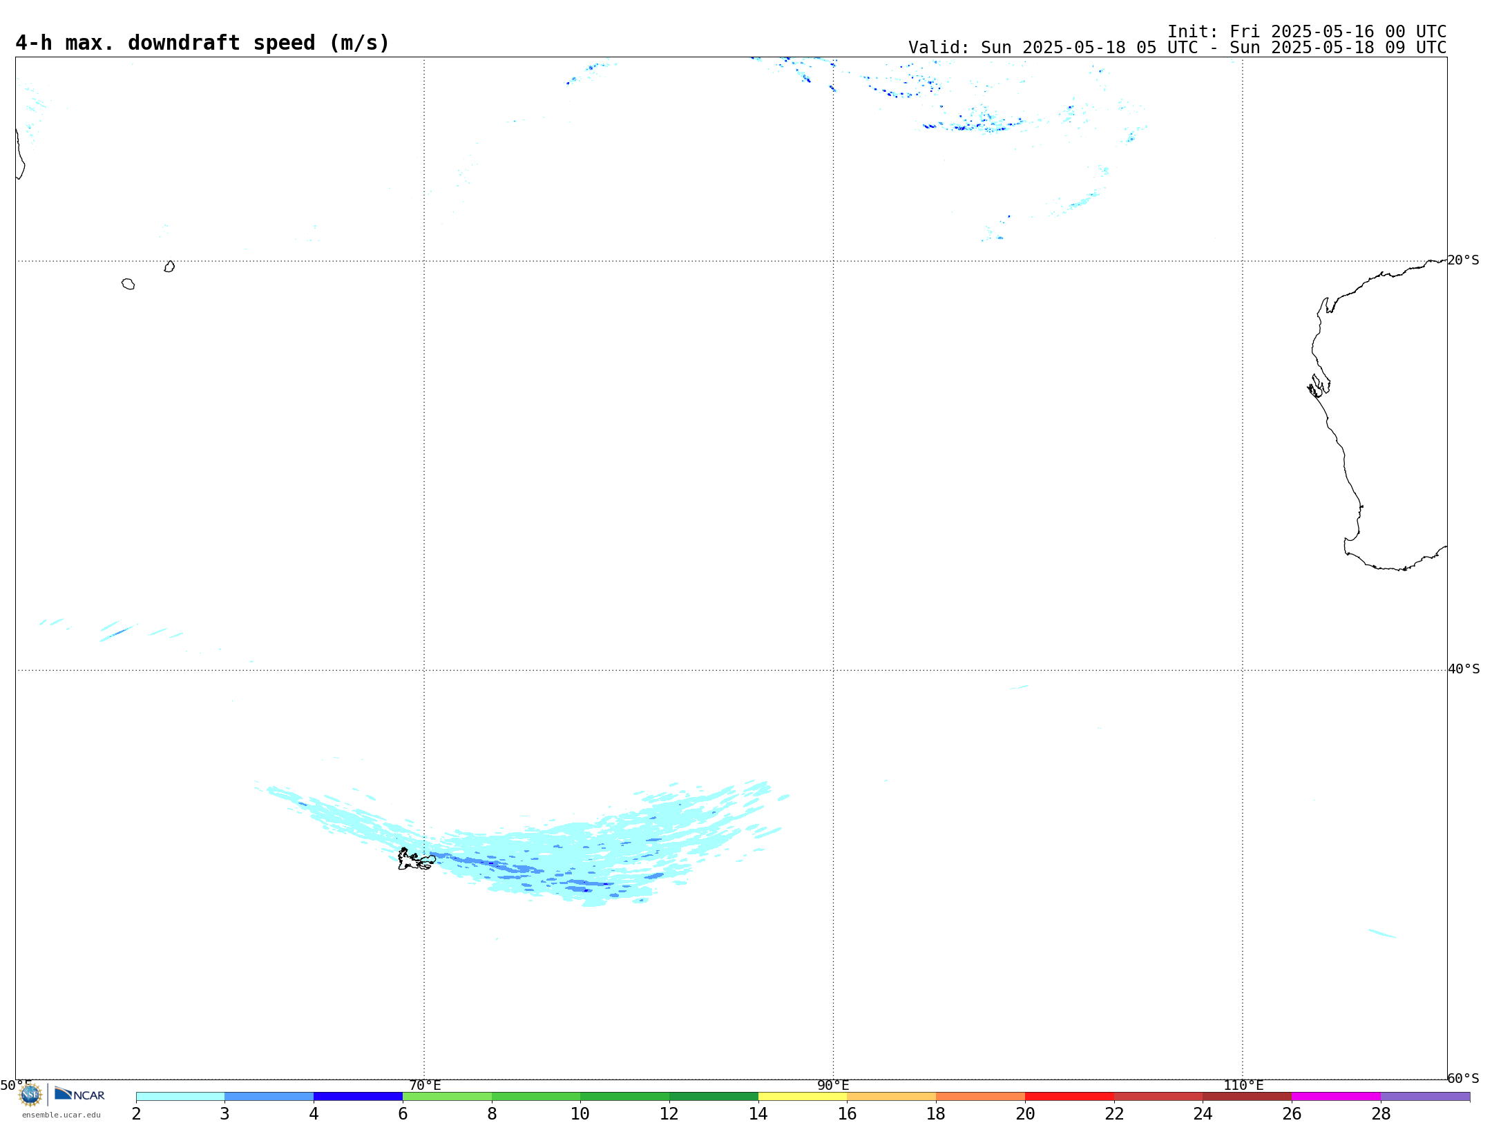Click the title '4-h max. downdraft speed (m/s)'
1492x1123 pixels.
(202, 43)
